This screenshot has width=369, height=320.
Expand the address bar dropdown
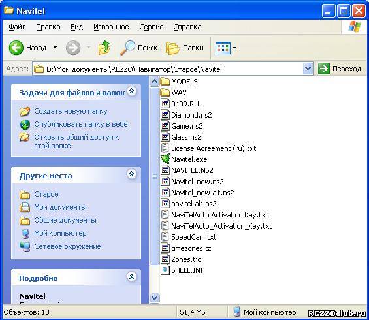[308, 69]
